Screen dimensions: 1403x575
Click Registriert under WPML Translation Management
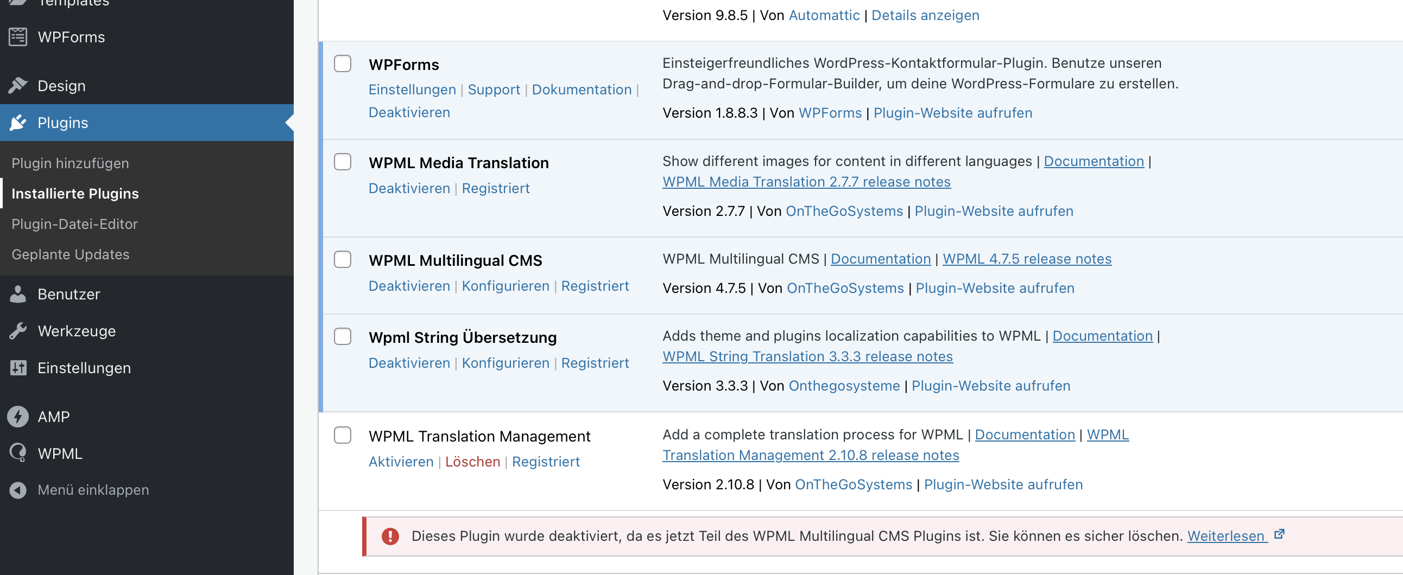pyautogui.click(x=546, y=461)
